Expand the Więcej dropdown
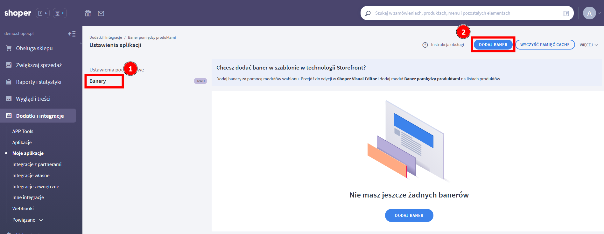This screenshot has width=604, height=234. (588, 45)
